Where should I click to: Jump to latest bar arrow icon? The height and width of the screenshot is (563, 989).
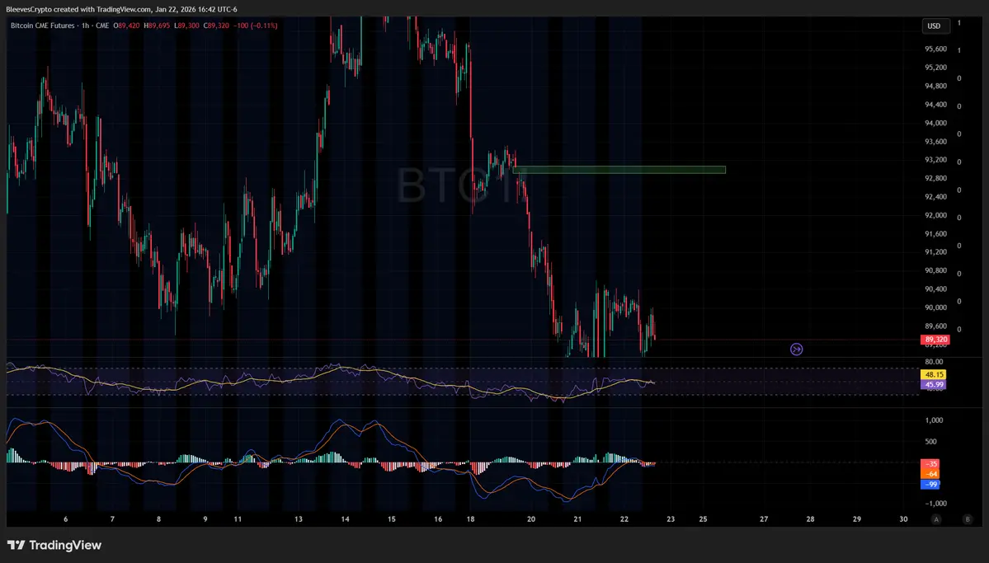click(x=797, y=349)
